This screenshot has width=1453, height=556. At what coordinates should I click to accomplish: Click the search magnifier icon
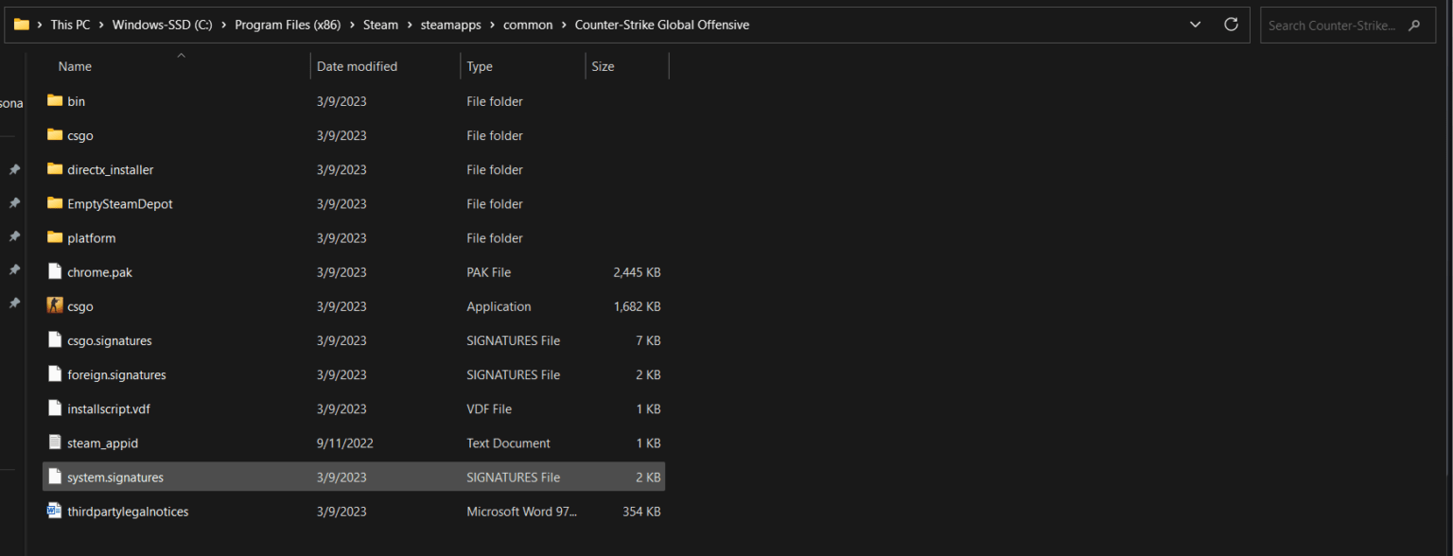(x=1413, y=25)
